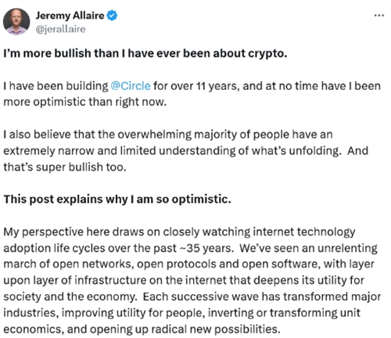Click the line starting "adoption life cycles over"
Image resolution: width=391 pixels, height=338 pixels.
(x=190, y=248)
